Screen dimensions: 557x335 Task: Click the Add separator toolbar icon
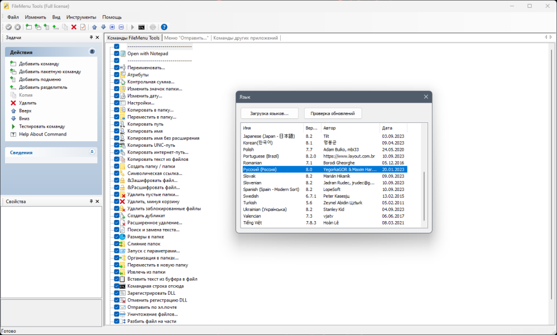pos(55,27)
